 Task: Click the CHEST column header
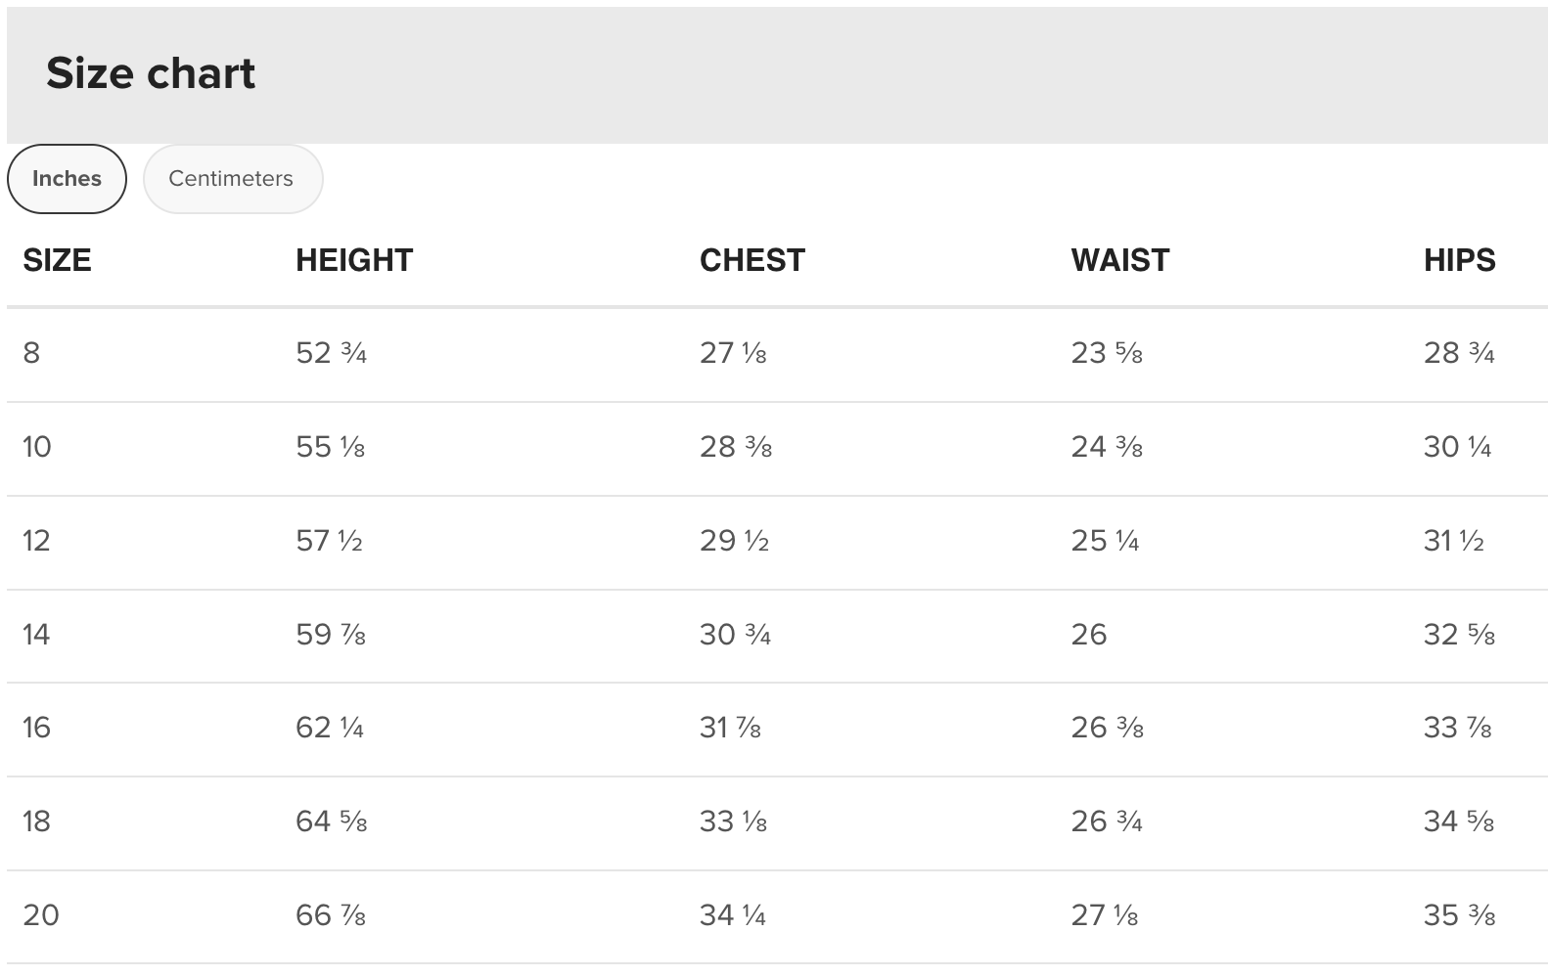point(751,260)
